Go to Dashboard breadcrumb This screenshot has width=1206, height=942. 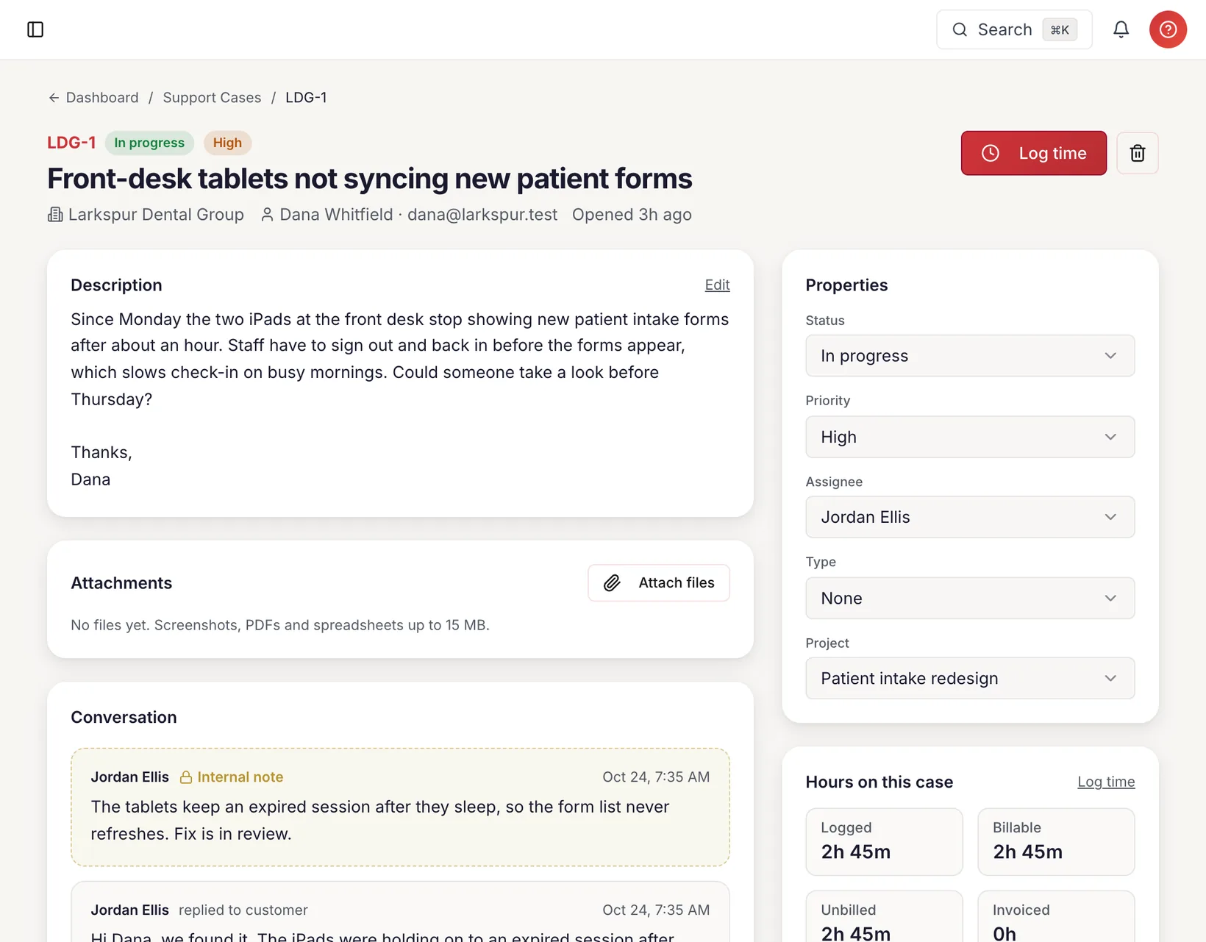[102, 98]
